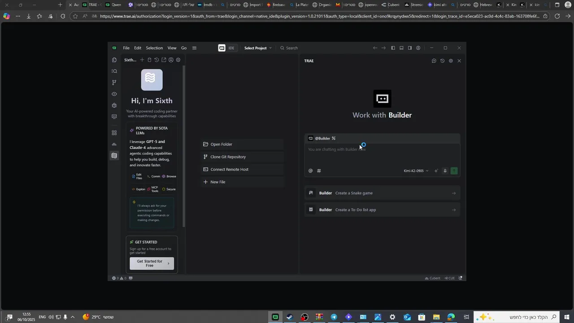The width and height of the screenshot is (574, 323).
Task: Navigate back with left arrow in title bar
Action: pos(375,48)
